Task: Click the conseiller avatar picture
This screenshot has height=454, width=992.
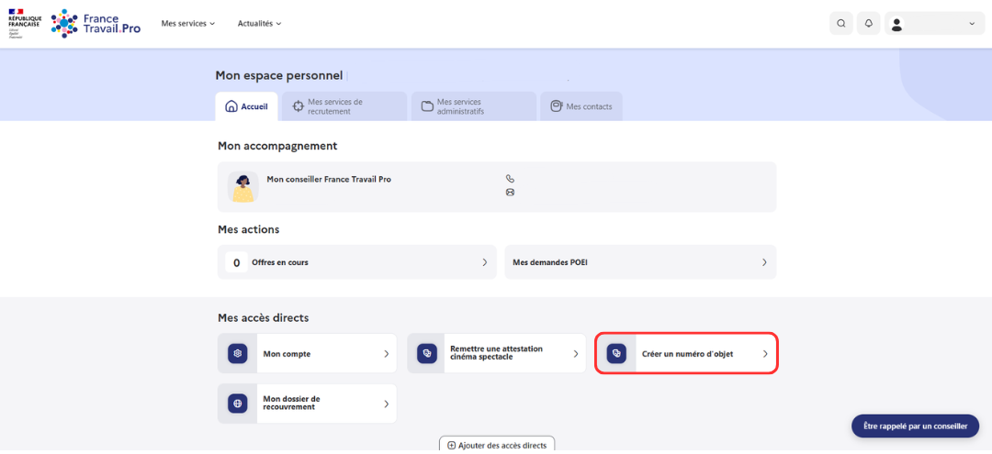Action: pyautogui.click(x=242, y=187)
